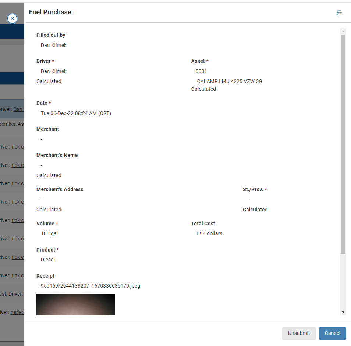Click the scrollbar up arrow

[343, 32]
